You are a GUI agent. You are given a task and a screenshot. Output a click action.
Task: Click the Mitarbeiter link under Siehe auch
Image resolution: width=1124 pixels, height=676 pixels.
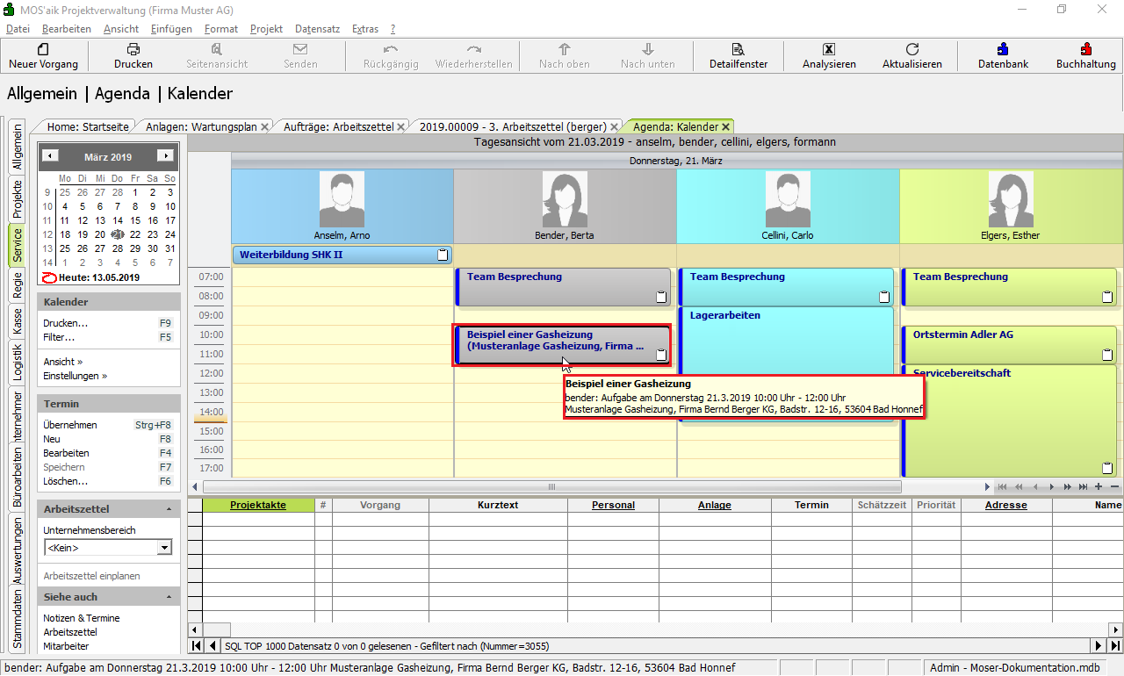click(x=66, y=646)
